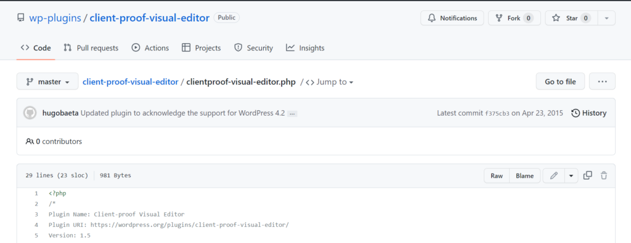631x243 pixels.
Task: Click the Plugin URI code line
Action: pos(169,225)
